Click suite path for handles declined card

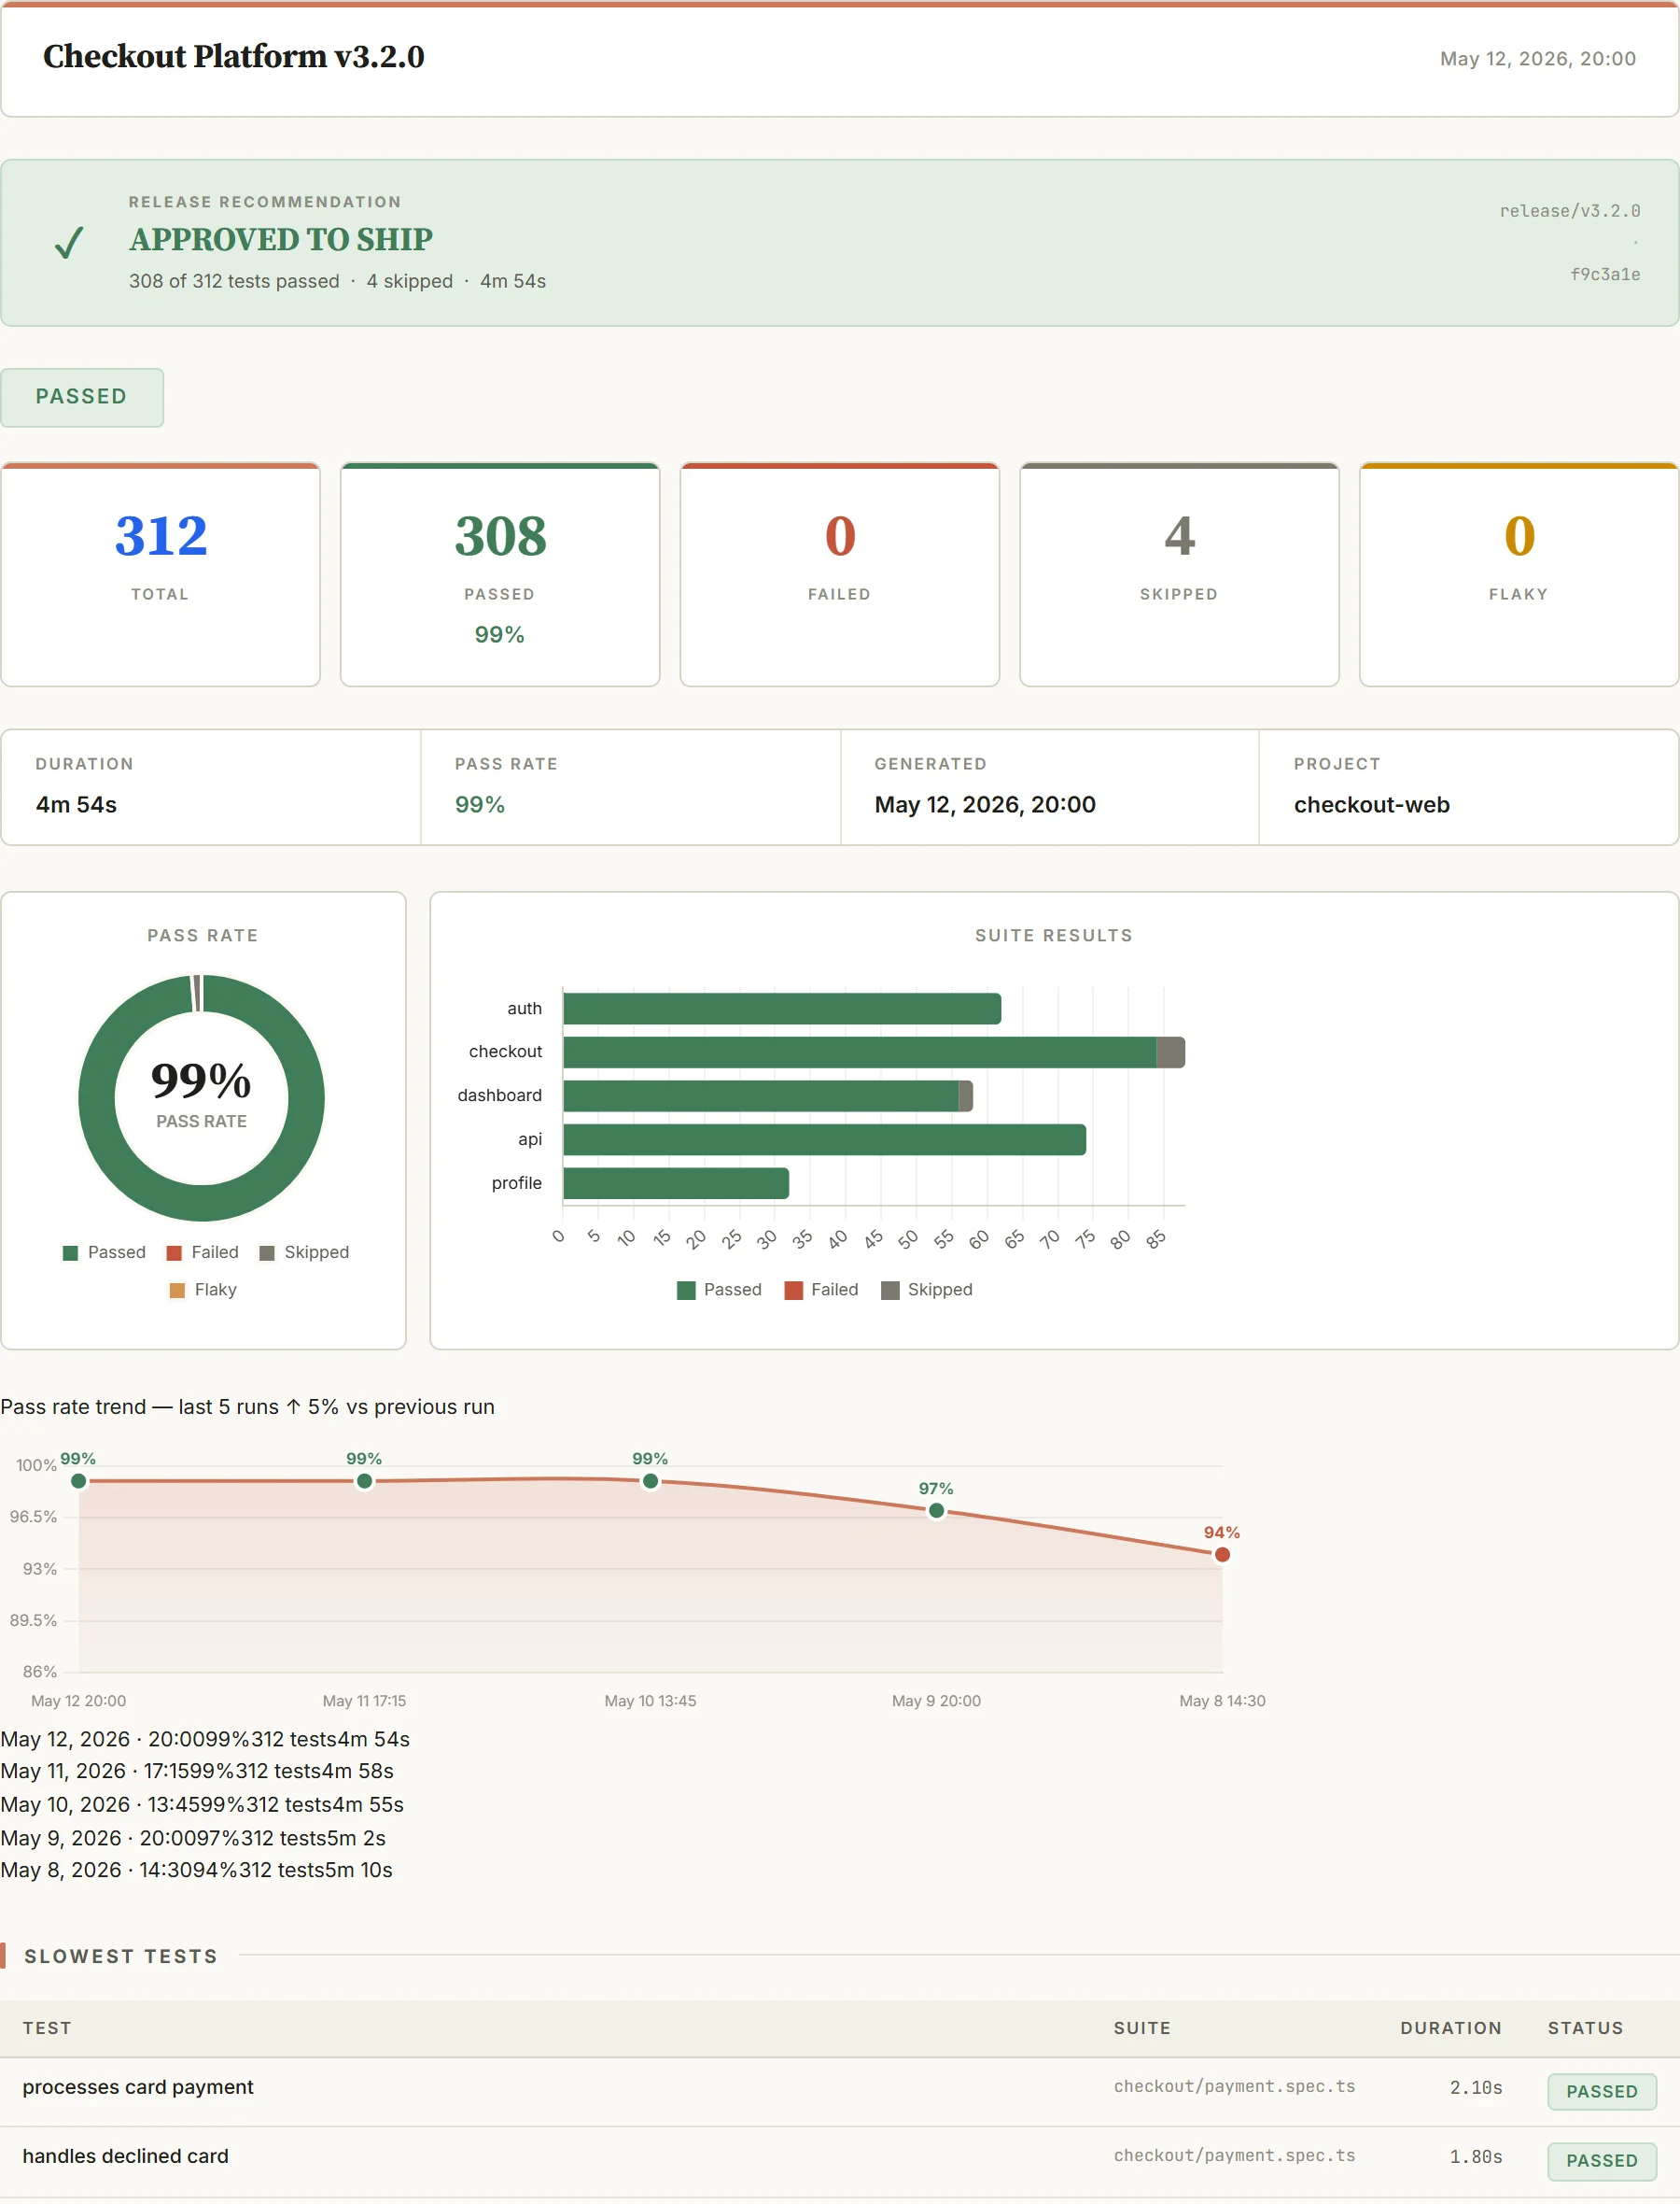(1234, 2156)
